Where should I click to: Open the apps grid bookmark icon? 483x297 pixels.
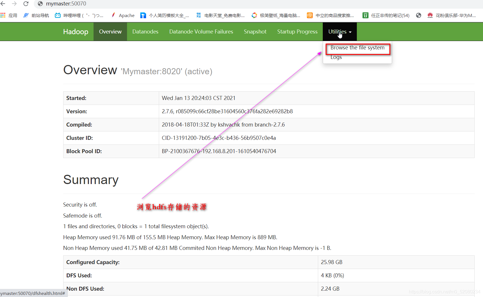pyautogui.click(x=3, y=15)
